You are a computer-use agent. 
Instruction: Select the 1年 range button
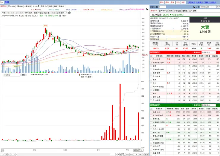136,155
